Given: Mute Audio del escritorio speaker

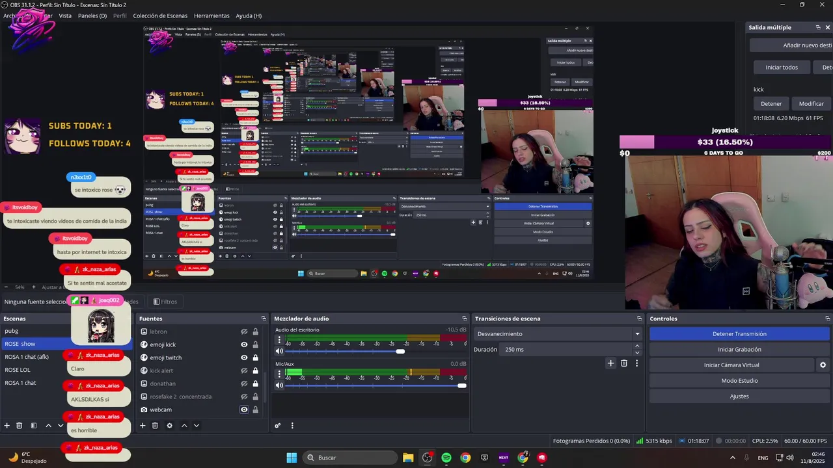Looking at the screenshot, I should click(x=279, y=351).
